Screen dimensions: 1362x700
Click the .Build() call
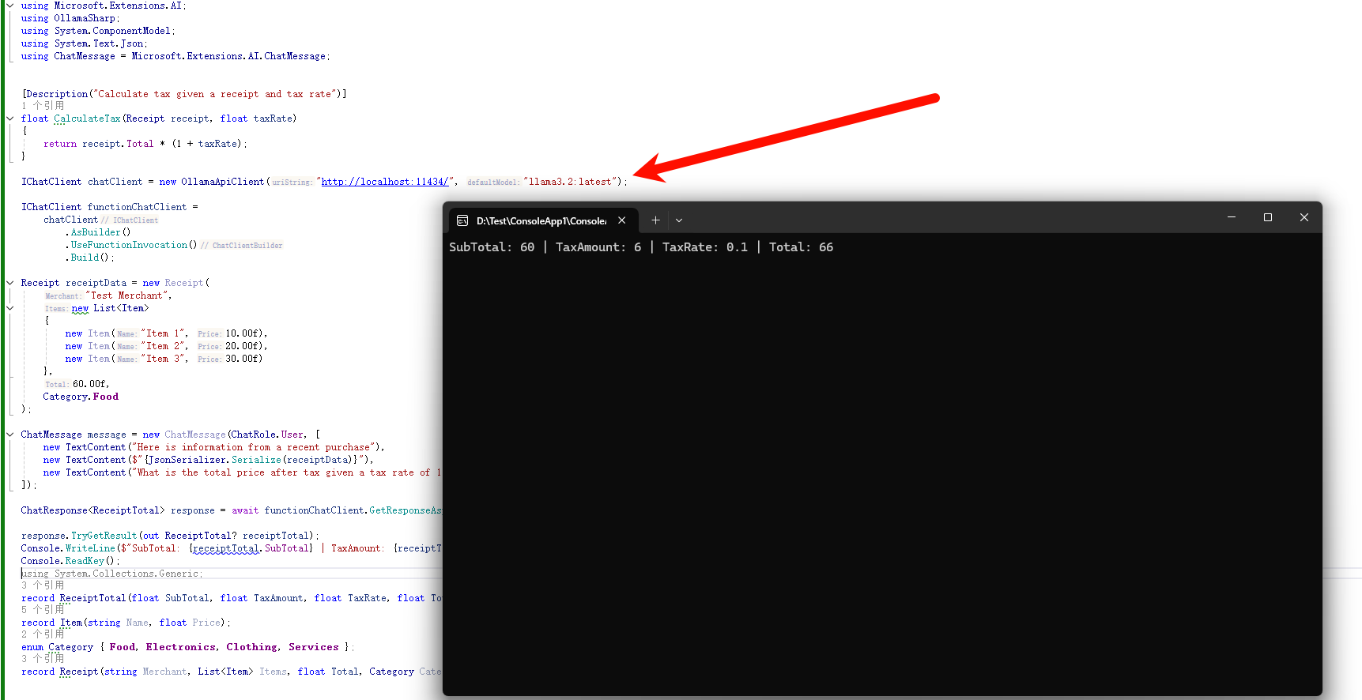coord(89,258)
